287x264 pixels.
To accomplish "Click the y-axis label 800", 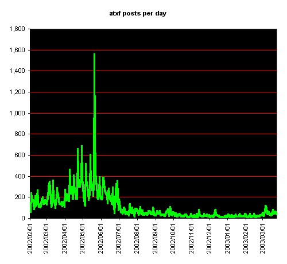I will (20, 134).
